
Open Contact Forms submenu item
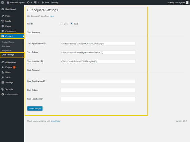click(x=8, y=42)
